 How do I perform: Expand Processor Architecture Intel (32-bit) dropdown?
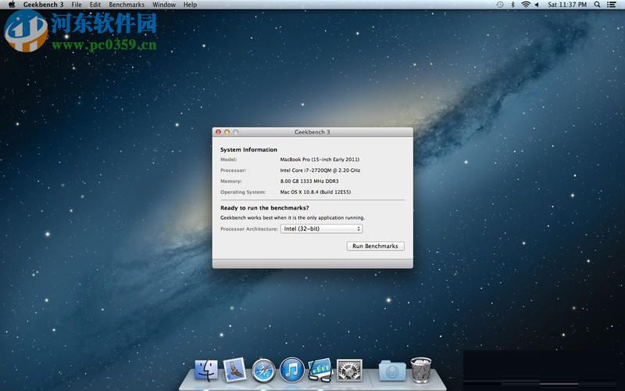point(322,228)
